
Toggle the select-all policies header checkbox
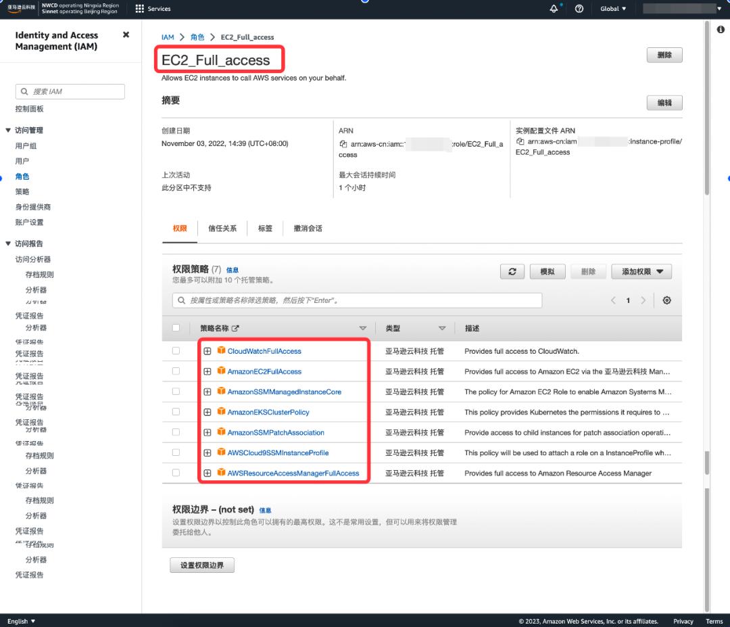176,328
